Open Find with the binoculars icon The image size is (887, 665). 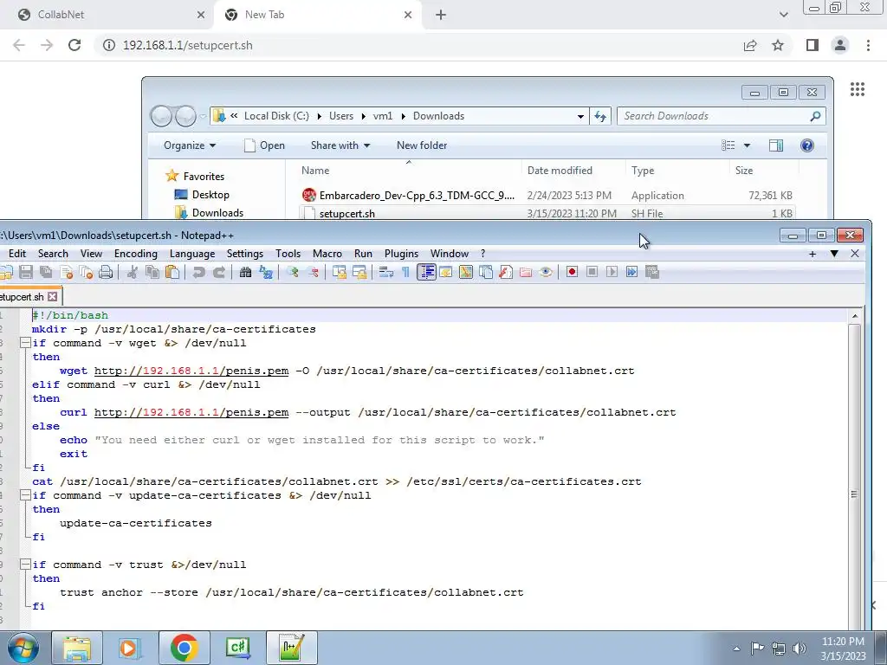(x=245, y=272)
